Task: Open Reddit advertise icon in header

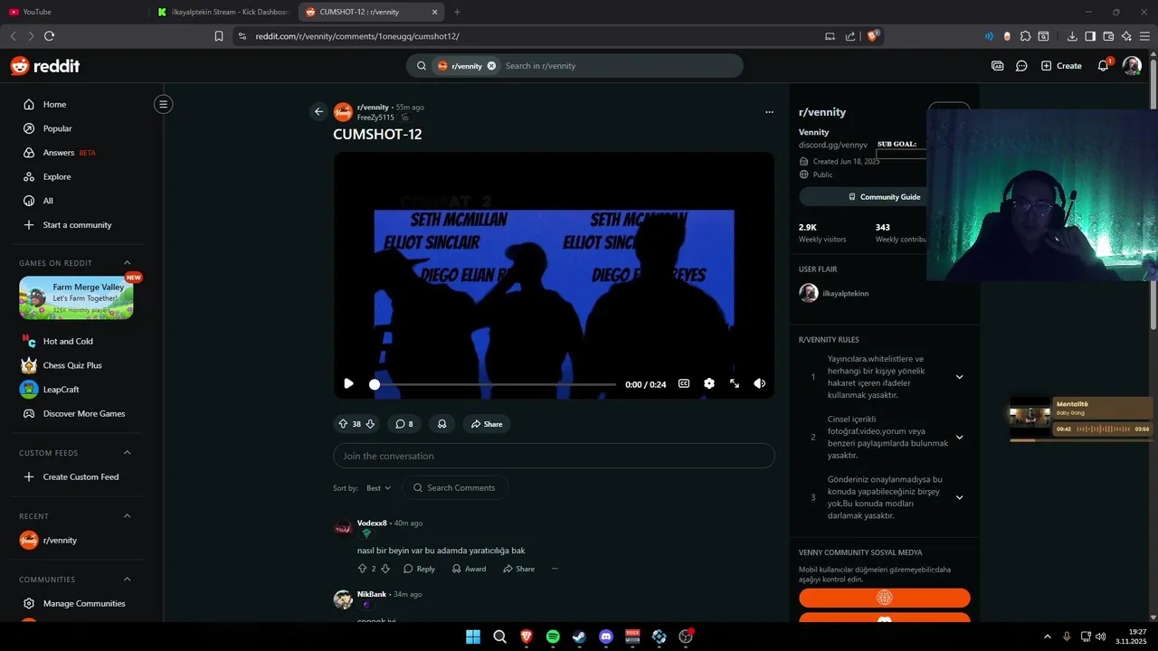Action: 998,66
